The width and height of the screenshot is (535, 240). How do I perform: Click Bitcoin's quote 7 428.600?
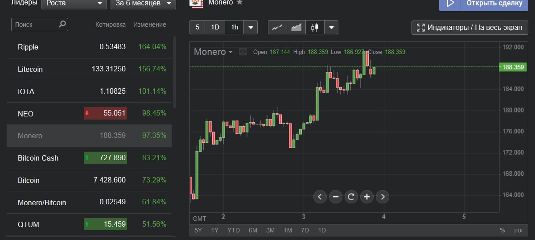pyautogui.click(x=110, y=180)
